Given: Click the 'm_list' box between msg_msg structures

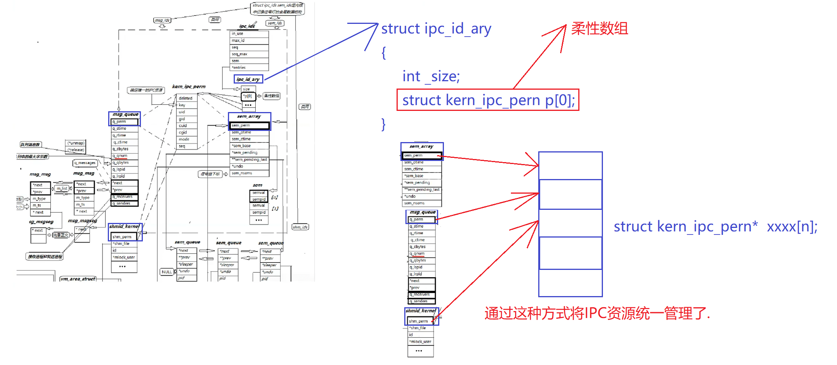Looking at the screenshot, I should 62,188.
